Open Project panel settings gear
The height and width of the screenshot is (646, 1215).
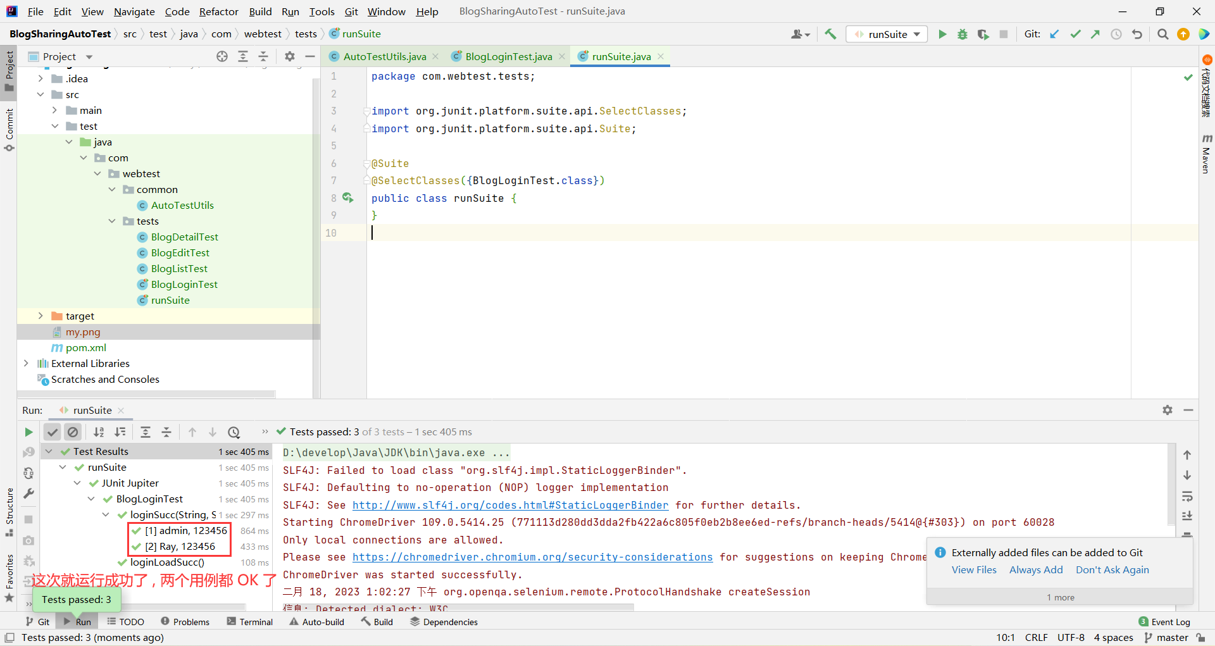coord(290,56)
